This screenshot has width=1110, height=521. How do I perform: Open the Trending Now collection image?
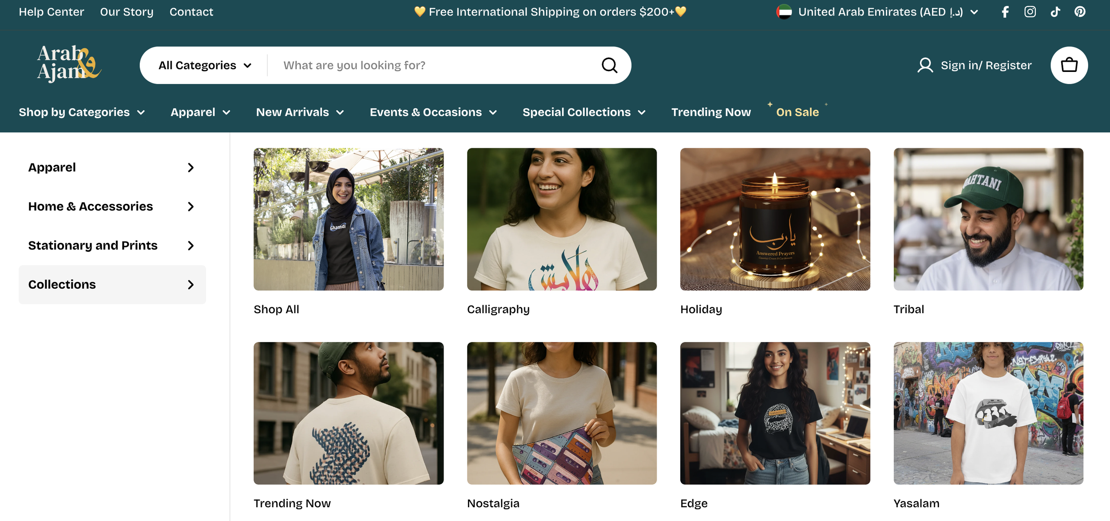coord(349,413)
